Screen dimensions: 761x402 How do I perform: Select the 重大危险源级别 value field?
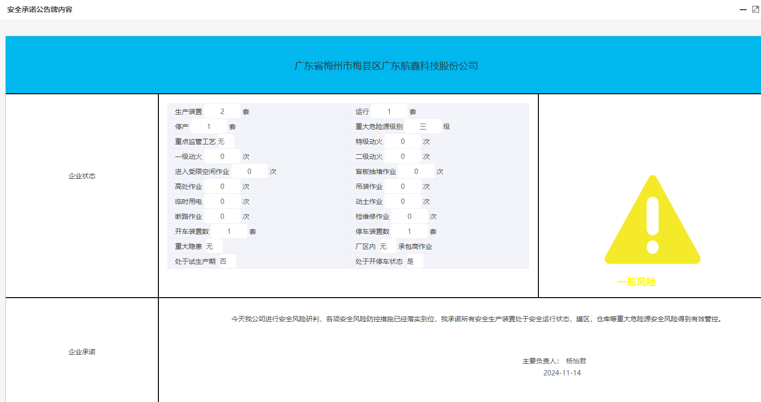pos(423,127)
